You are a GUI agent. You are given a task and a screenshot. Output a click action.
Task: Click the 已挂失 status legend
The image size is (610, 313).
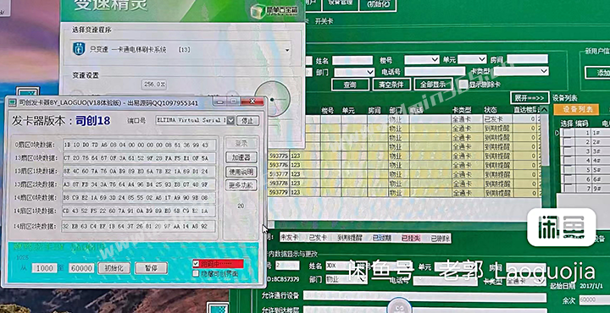coord(411,238)
